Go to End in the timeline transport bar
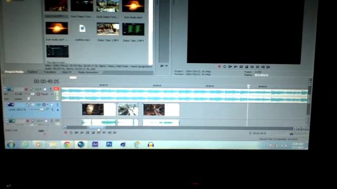Image resolution: width=337 pixels, height=189 pixels. [104, 133]
